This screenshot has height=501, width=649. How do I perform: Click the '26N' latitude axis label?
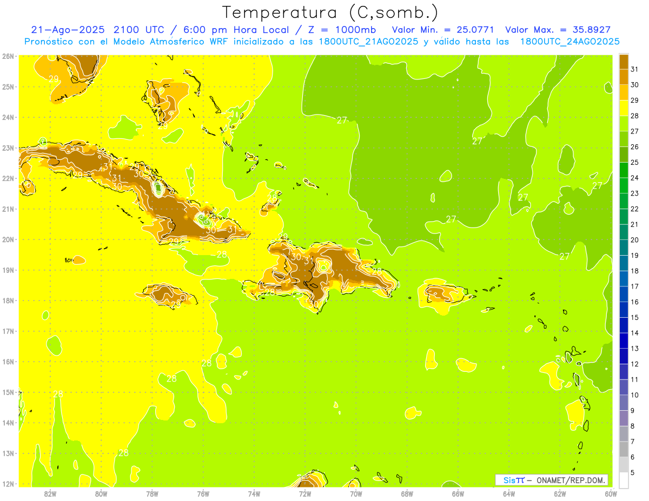pos(8,56)
